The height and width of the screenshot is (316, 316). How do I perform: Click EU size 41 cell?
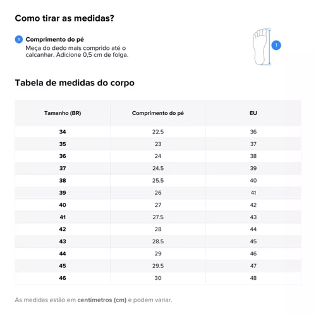pyautogui.click(x=253, y=193)
